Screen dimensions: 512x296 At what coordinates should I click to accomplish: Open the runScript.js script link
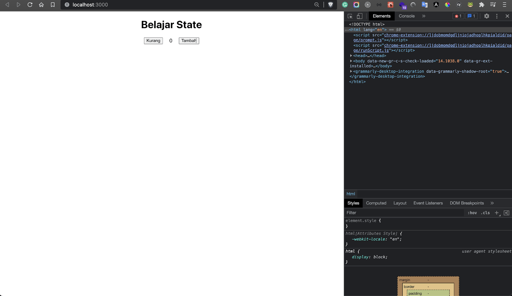(432, 48)
